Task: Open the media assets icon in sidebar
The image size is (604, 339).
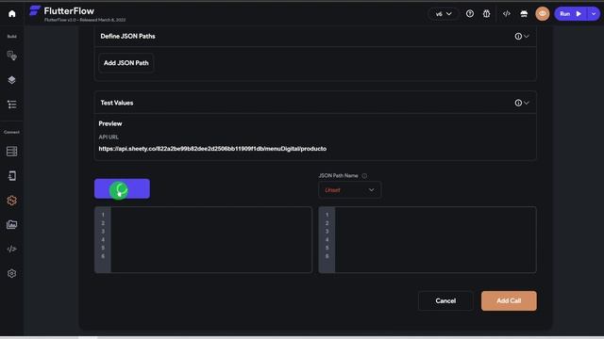Action: 12,224
